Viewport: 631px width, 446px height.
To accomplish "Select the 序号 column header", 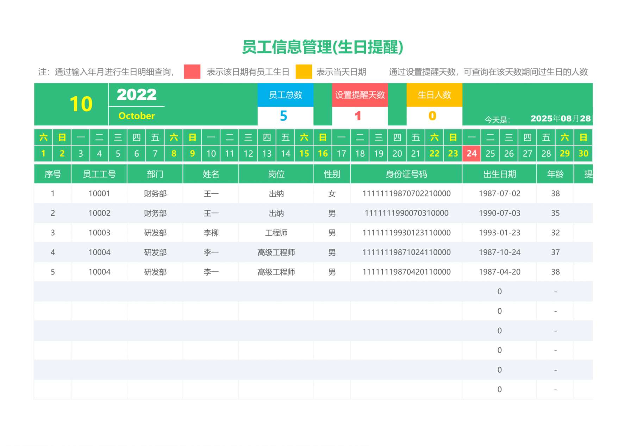I will pos(52,174).
